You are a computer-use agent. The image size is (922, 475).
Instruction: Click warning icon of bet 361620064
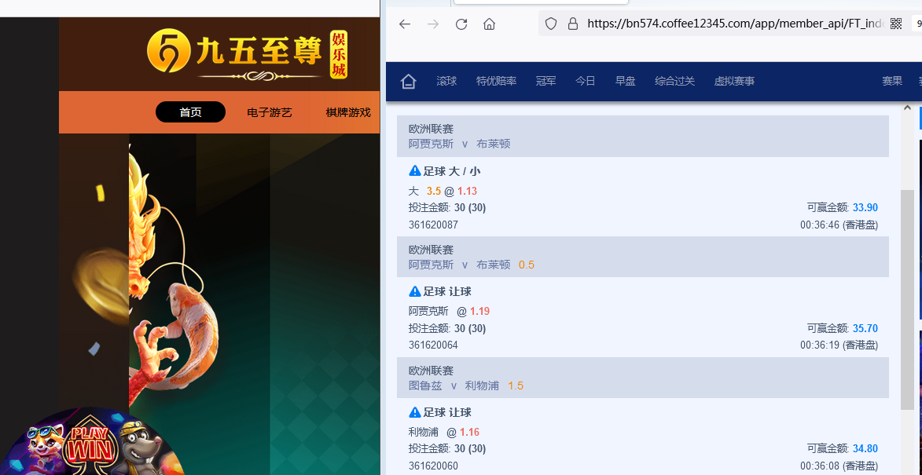click(414, 291)
